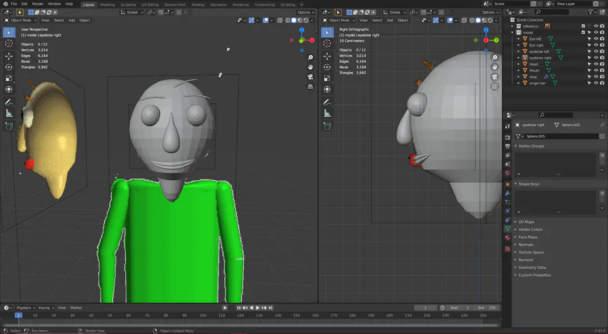Select the Annotate tool in left viewport
Viewport: 608px width, 334px height.
coord(9,102)
